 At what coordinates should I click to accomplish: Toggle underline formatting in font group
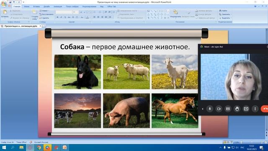65,17
